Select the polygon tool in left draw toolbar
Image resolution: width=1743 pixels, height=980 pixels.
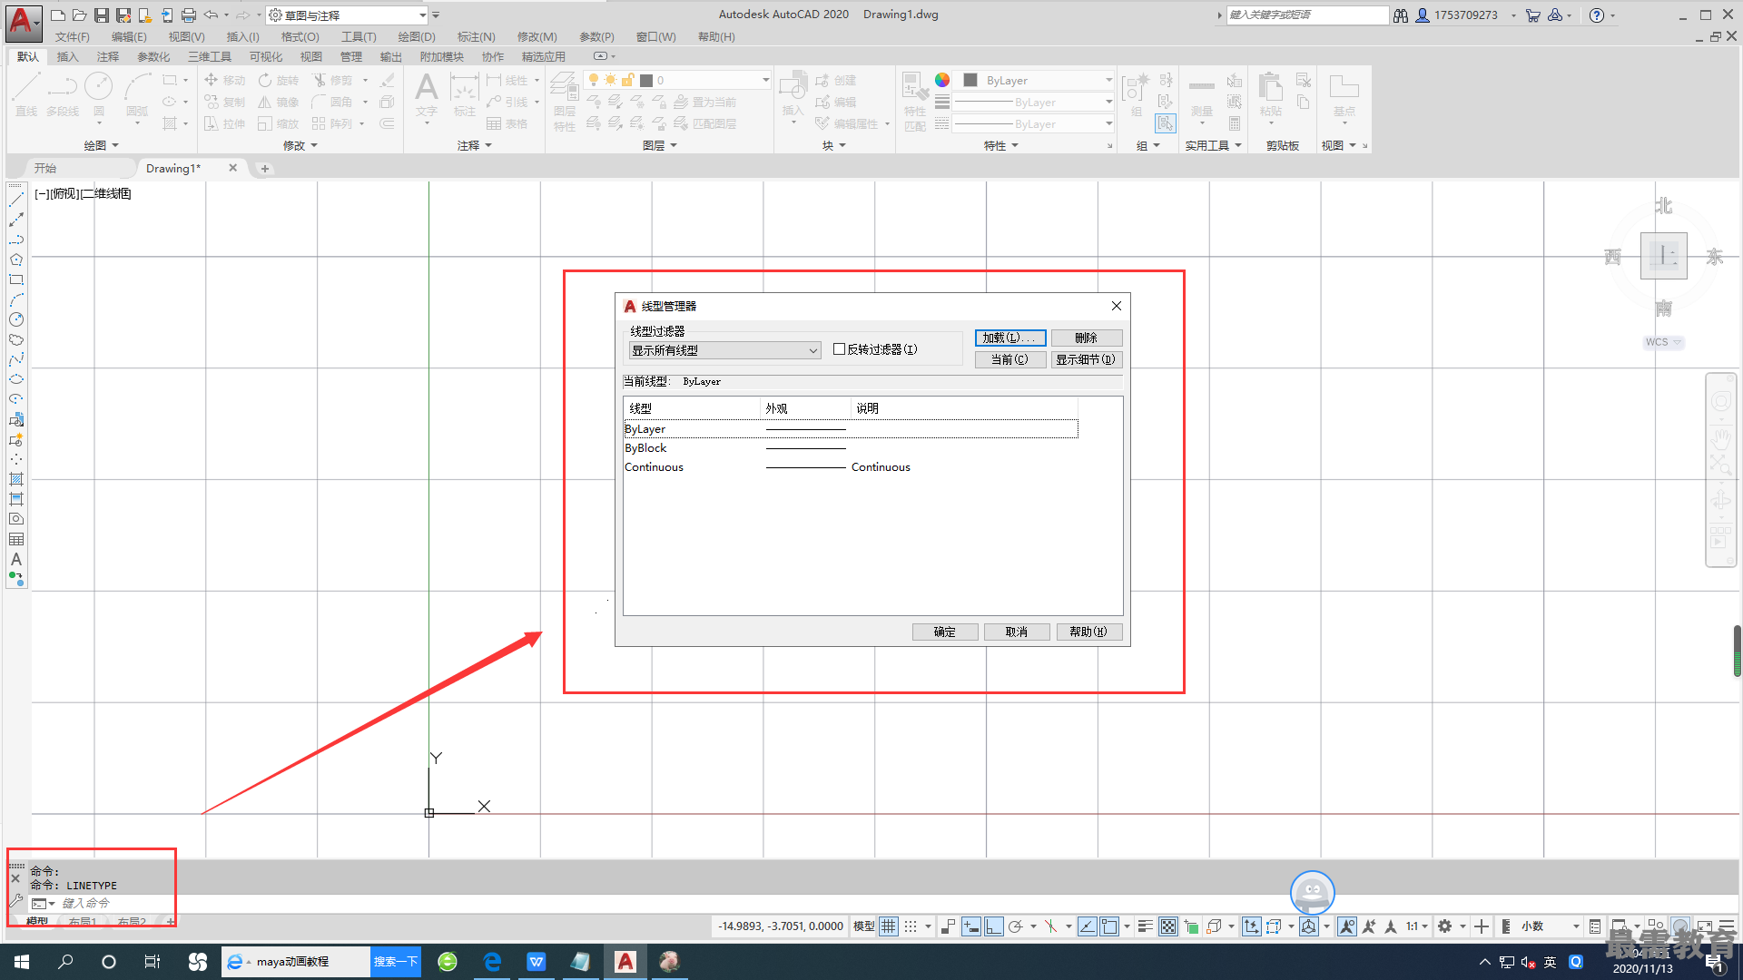tap(16, 260)
